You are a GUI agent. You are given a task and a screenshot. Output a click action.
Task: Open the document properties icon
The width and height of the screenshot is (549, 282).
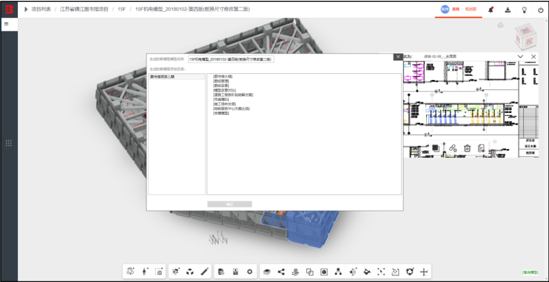pyautogui.click(x=221, y=271)
